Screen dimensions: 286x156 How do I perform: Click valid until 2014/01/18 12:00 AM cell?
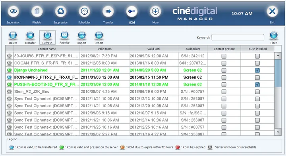(154, 84)
